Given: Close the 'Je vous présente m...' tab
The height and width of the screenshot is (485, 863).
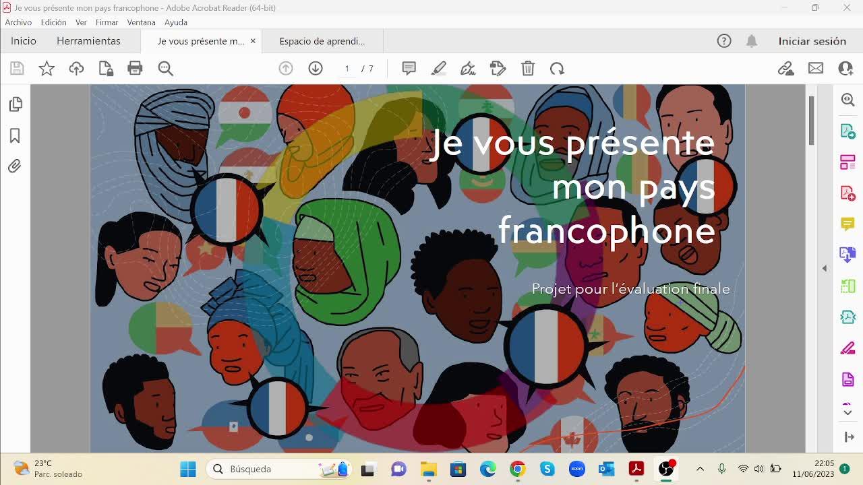Looking at the screenshot, I should point(253,41).
